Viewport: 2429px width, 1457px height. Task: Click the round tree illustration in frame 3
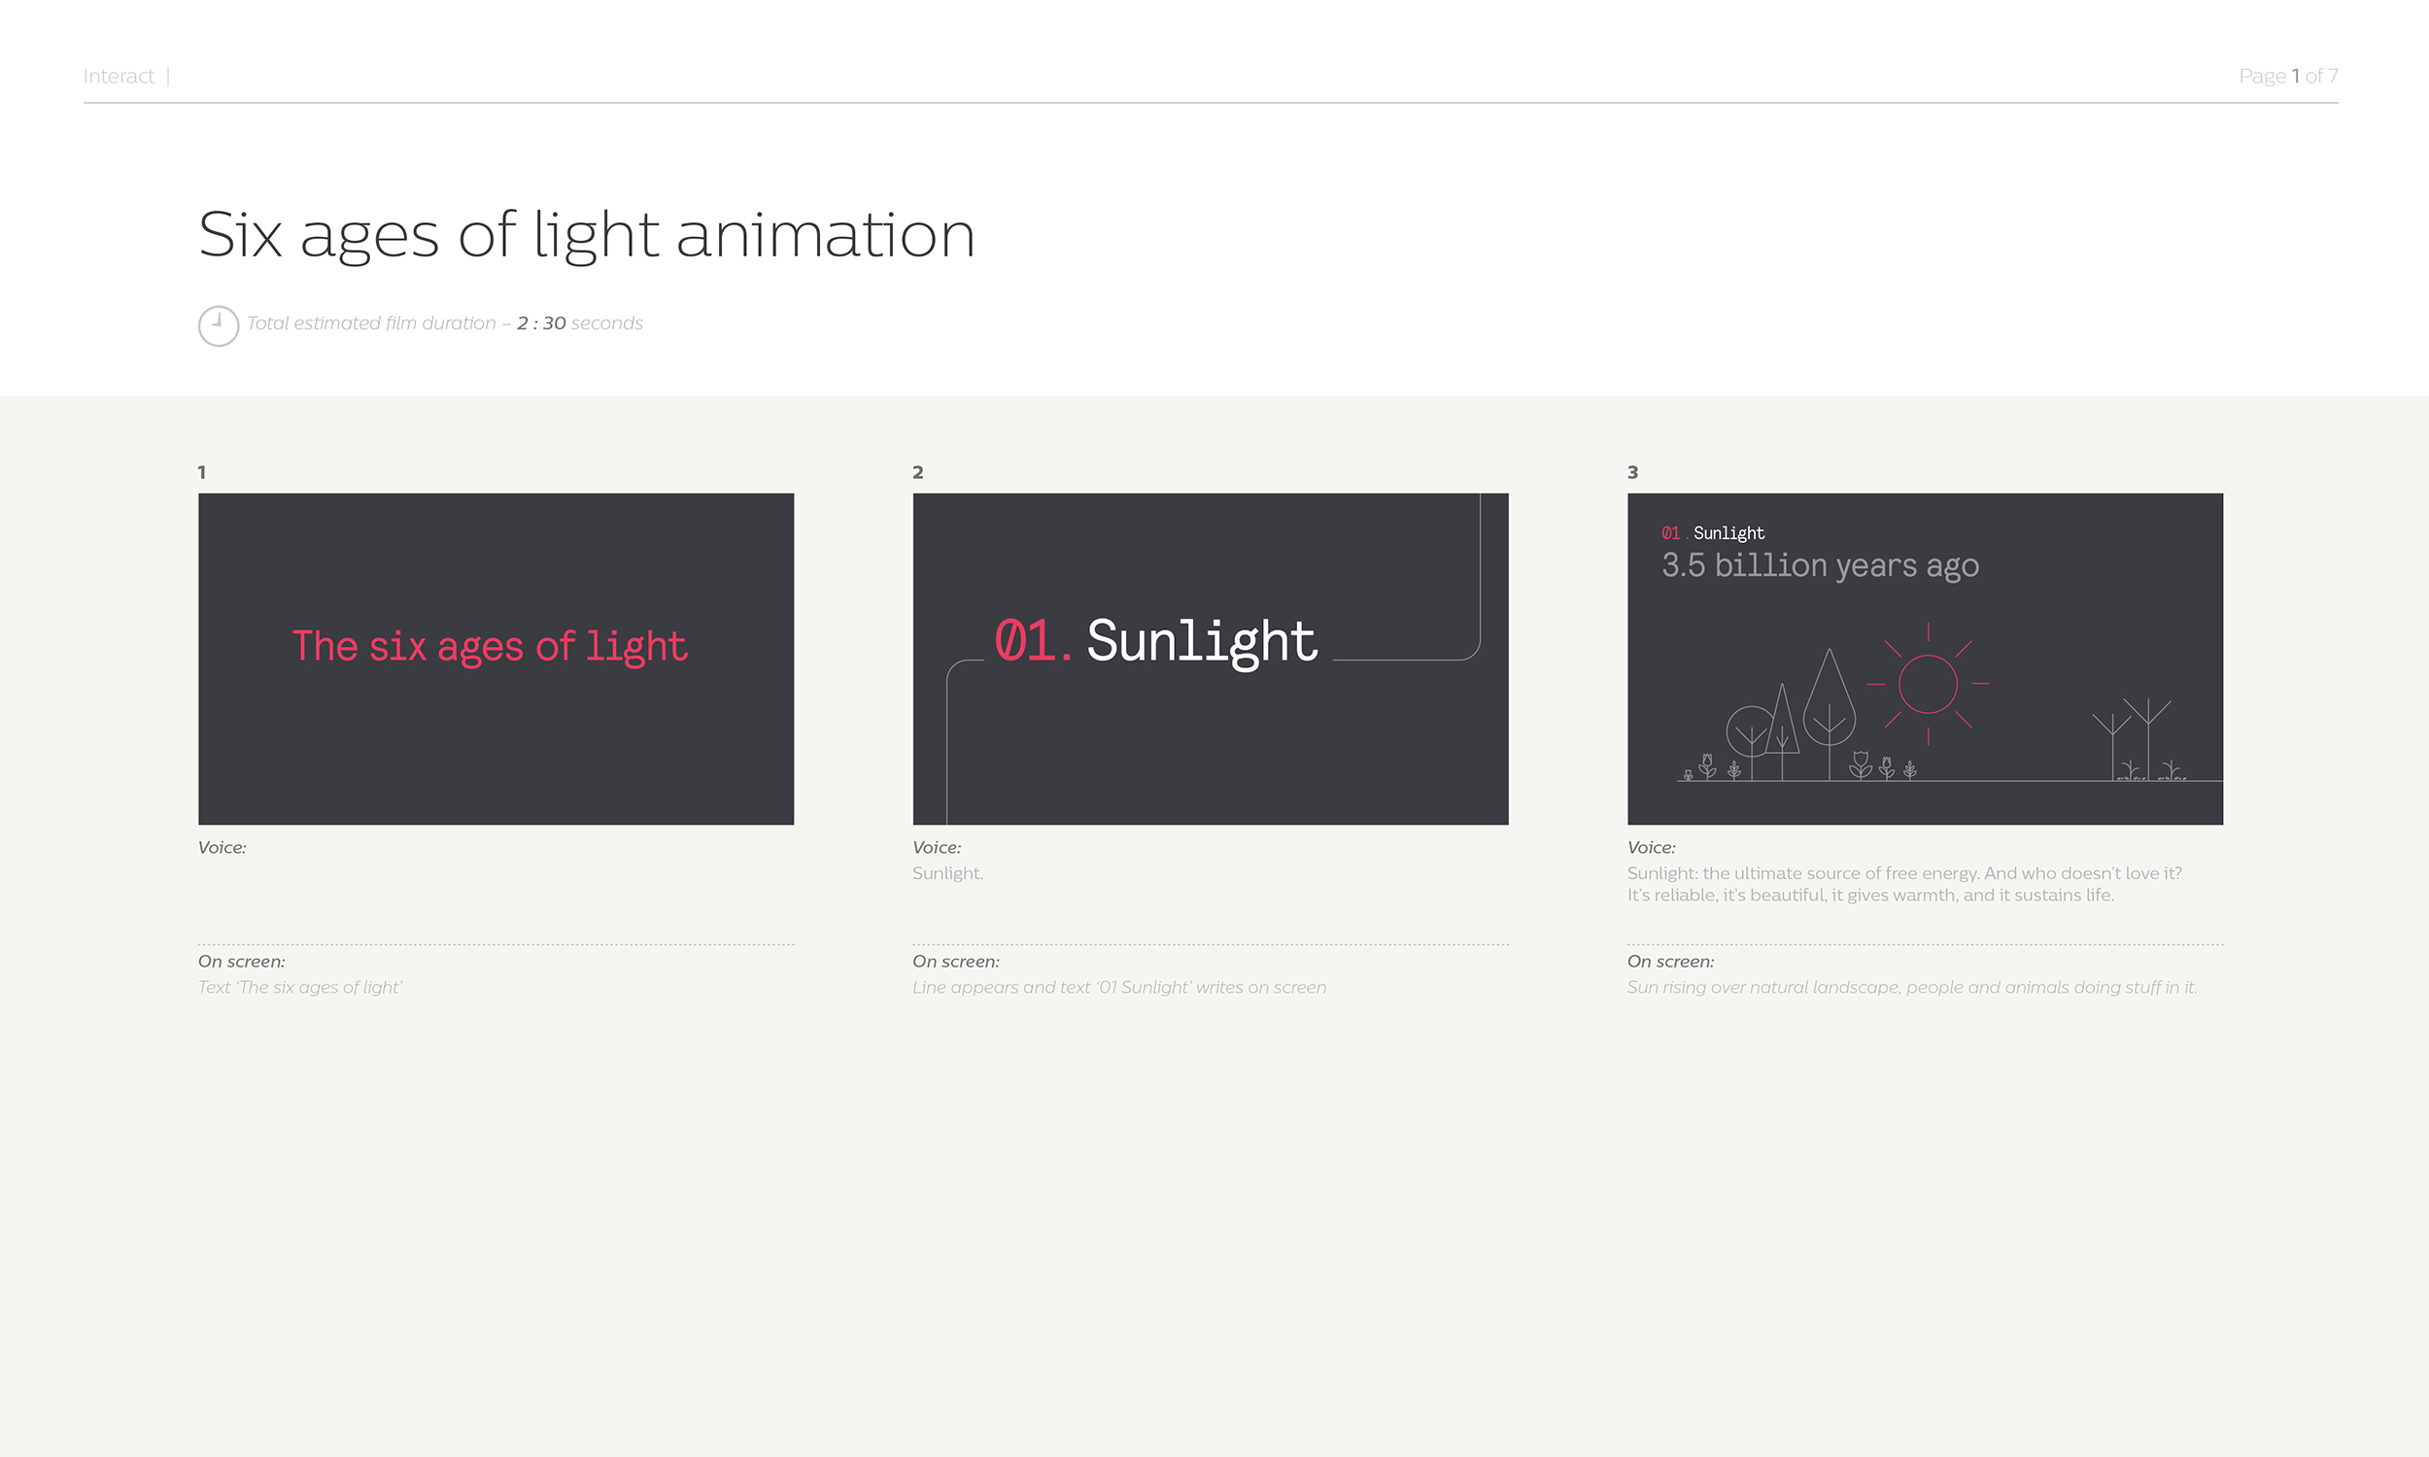tap(1751, 731)
